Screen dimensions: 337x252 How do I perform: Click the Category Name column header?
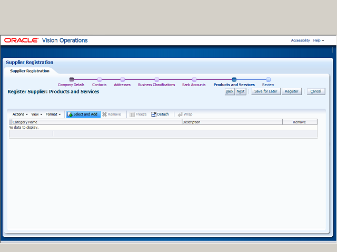pyautogui.click(x=97, y=122)
